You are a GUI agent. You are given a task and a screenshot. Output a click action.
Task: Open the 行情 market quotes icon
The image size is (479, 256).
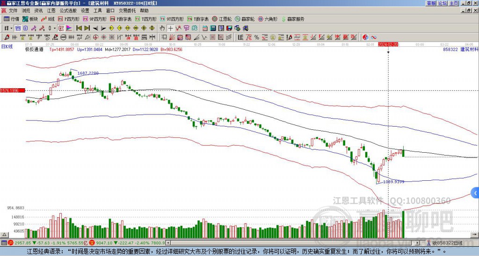(11, 19)
